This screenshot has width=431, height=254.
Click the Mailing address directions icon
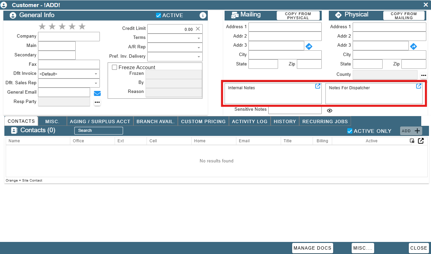[x=309, y=46]
